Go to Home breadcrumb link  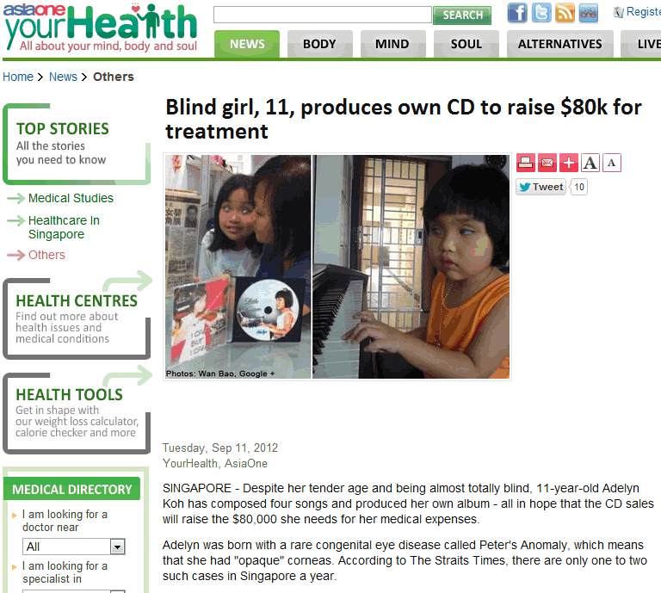pos(18,77)
